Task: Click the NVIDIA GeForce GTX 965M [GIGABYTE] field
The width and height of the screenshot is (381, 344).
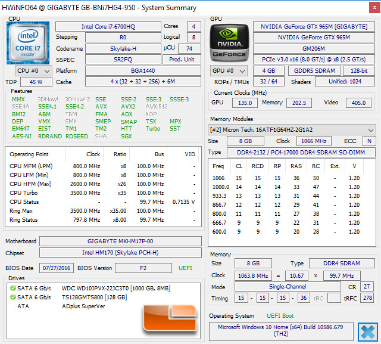Action: pos(314,26)
